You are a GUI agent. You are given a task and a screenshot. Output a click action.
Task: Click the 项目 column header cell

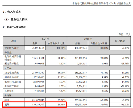tap(14, 41)
